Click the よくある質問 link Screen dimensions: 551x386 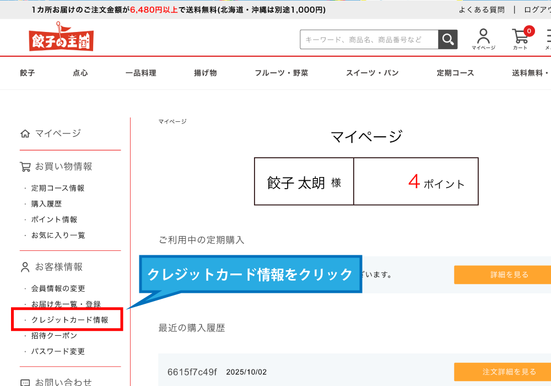click(481, 9)
